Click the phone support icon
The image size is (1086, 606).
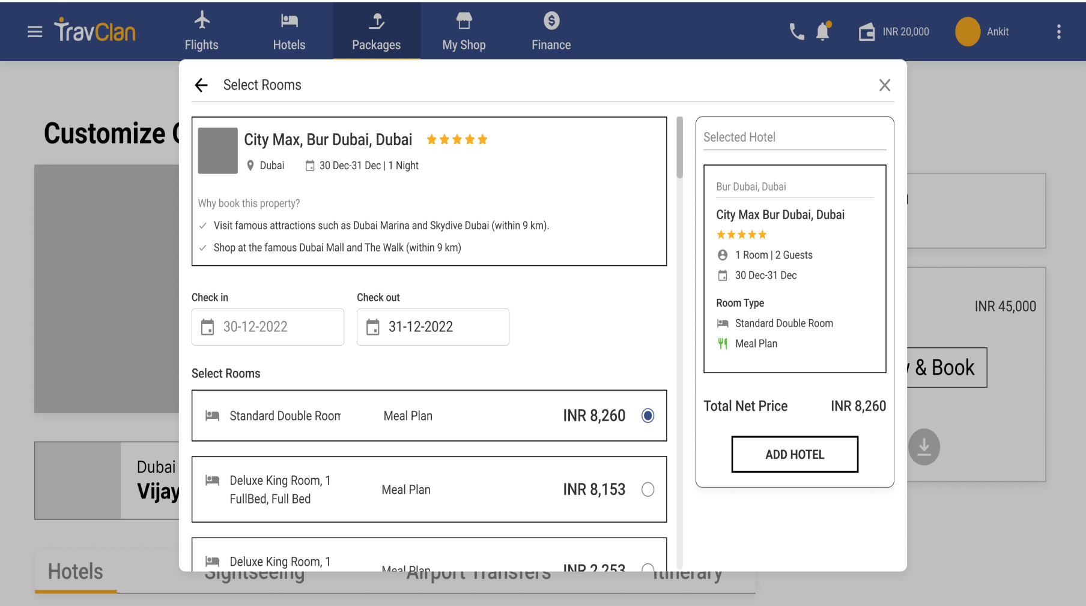(x=796, y=32)
